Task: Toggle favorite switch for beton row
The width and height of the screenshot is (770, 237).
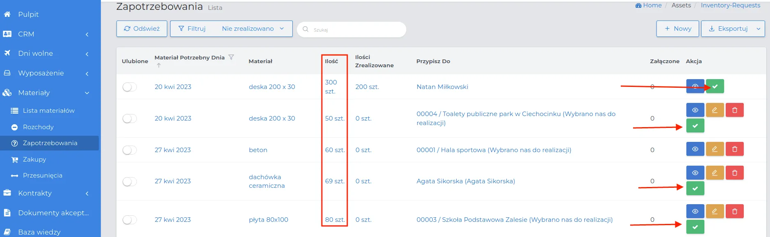Action: (130, 150)
